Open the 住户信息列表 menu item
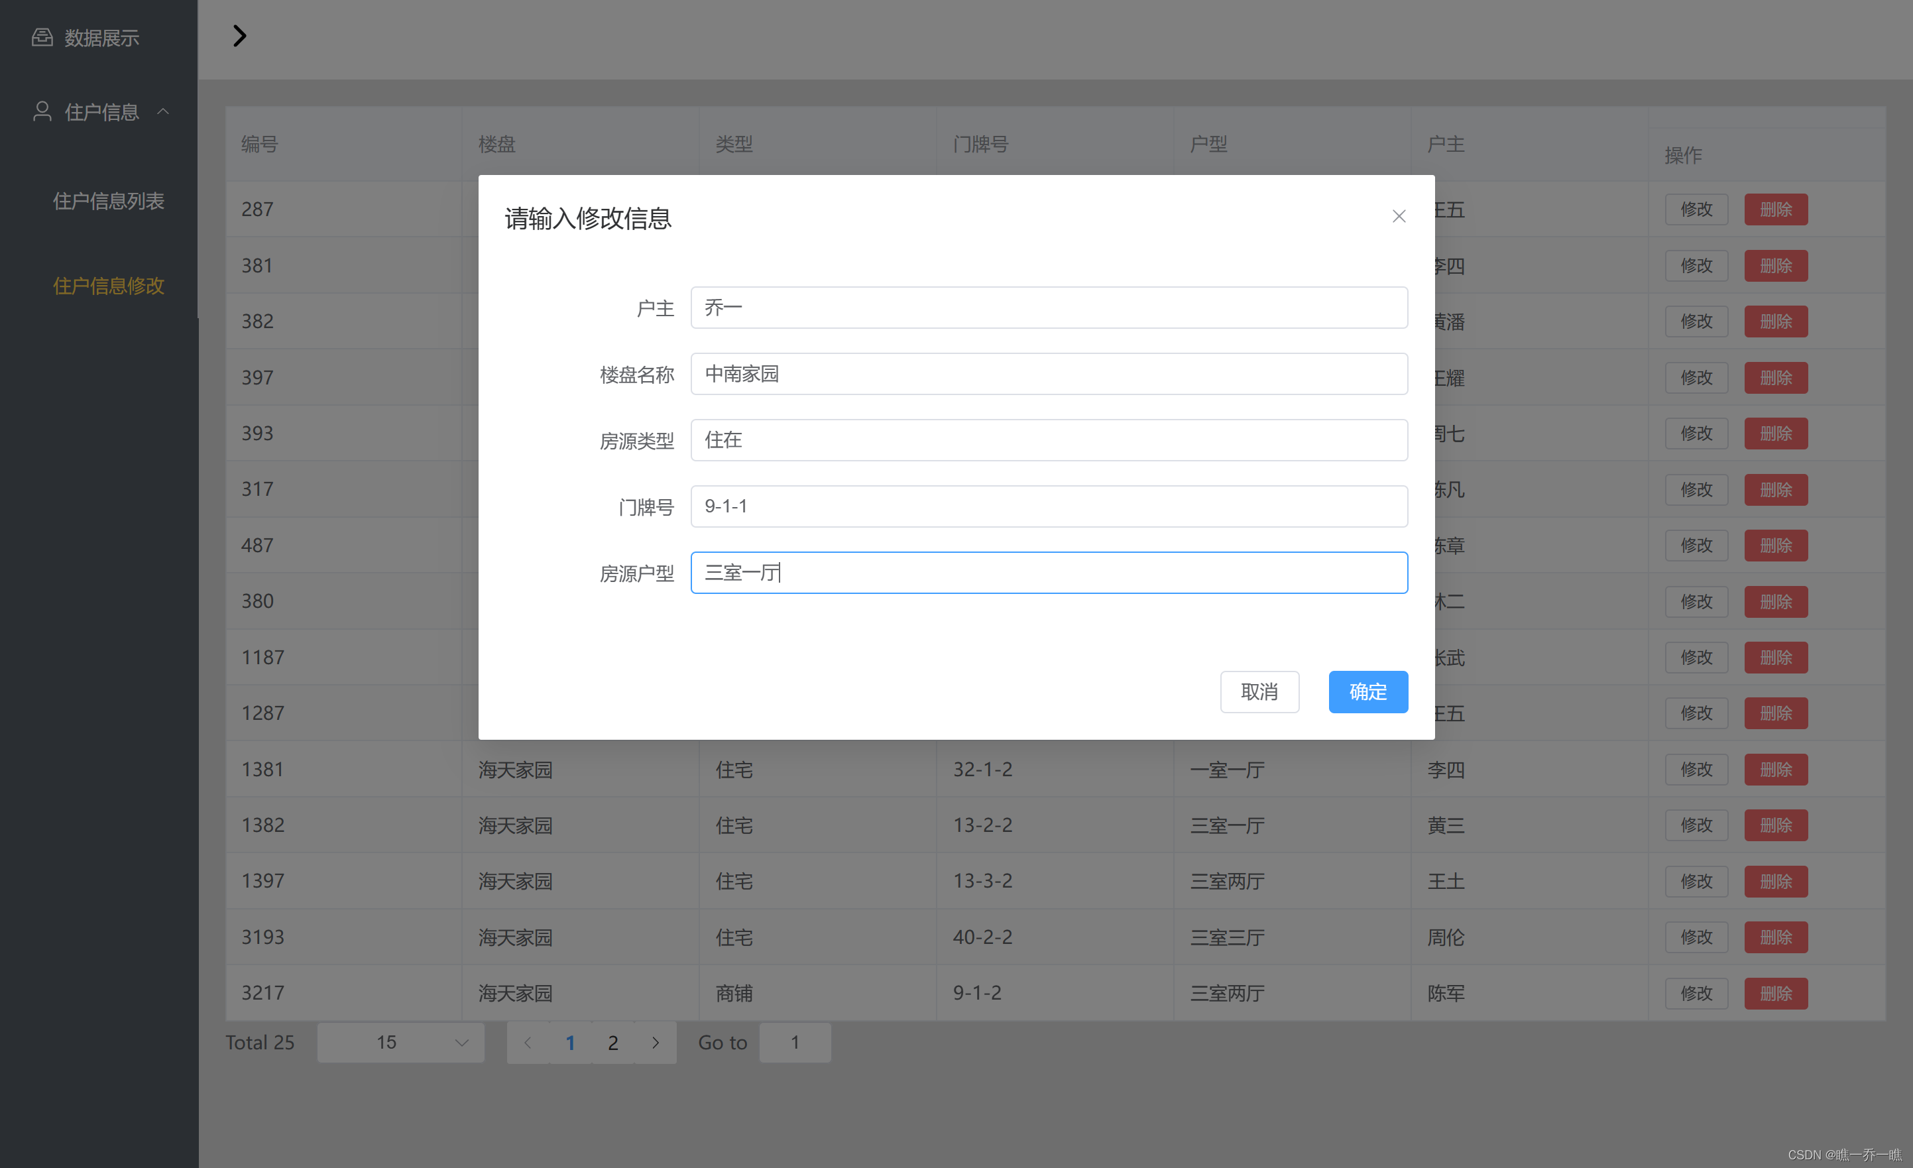This screenshot has width=1913, height=1168. [109, 201]
